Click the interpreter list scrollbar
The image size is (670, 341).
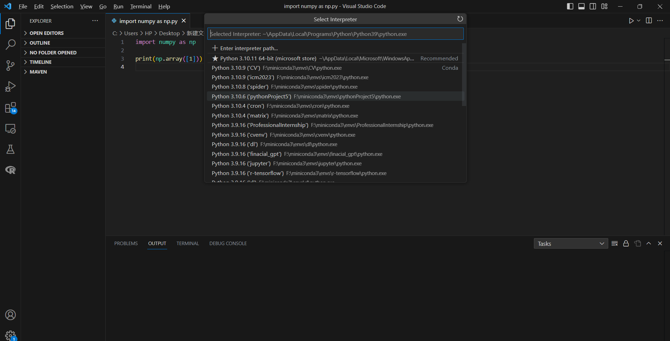tap(464, 75)
